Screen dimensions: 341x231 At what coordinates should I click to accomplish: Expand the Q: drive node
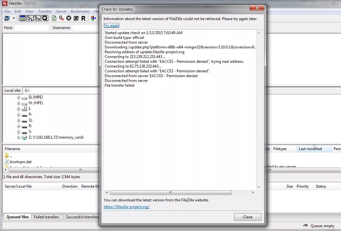19,121
